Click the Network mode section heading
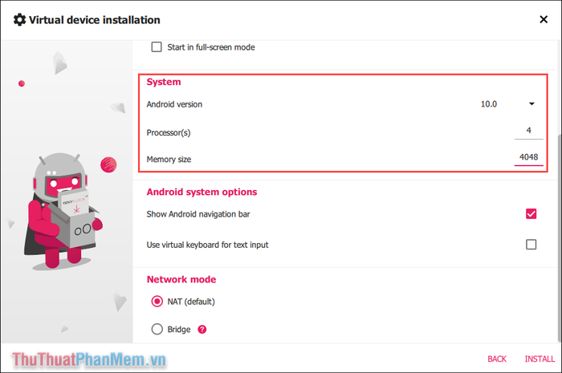 pyautogui.click(x=181, y=279)
